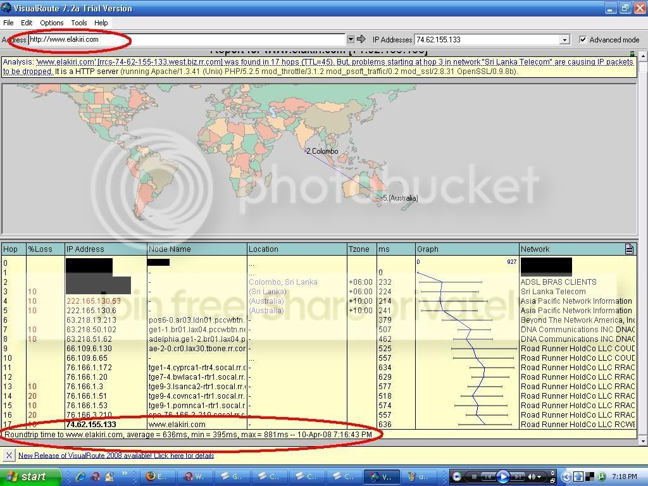Click the media player previous track button
Image resolution: width=648 pixels, height=486 pixels.
pyautogui.click(x=488, y=477)
